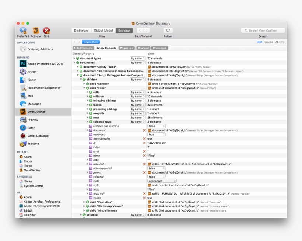Click inside the Search OmniOutliner field
Image resolution: width=302 pixels, height=241 pixels.
263,30
